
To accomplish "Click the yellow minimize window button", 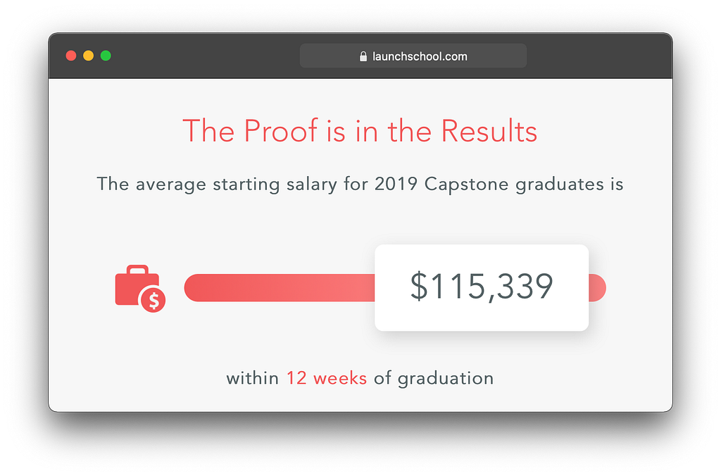I will click(x=88, y=56).
